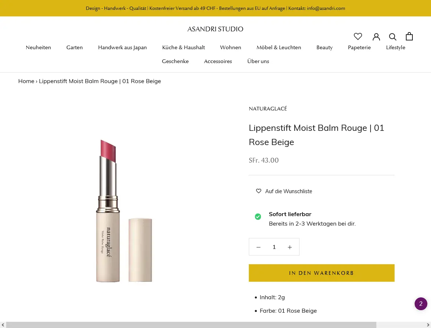Click the ASANDRI STUDIO logo
Viewport: 431px width, 328px height.
tap(215, 29)
